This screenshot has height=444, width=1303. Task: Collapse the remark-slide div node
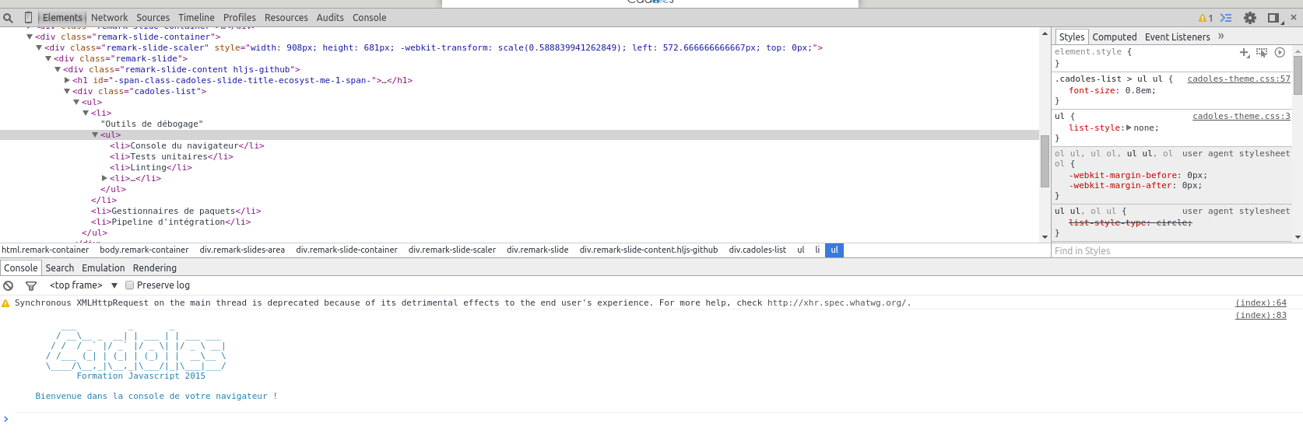[48, 58]
